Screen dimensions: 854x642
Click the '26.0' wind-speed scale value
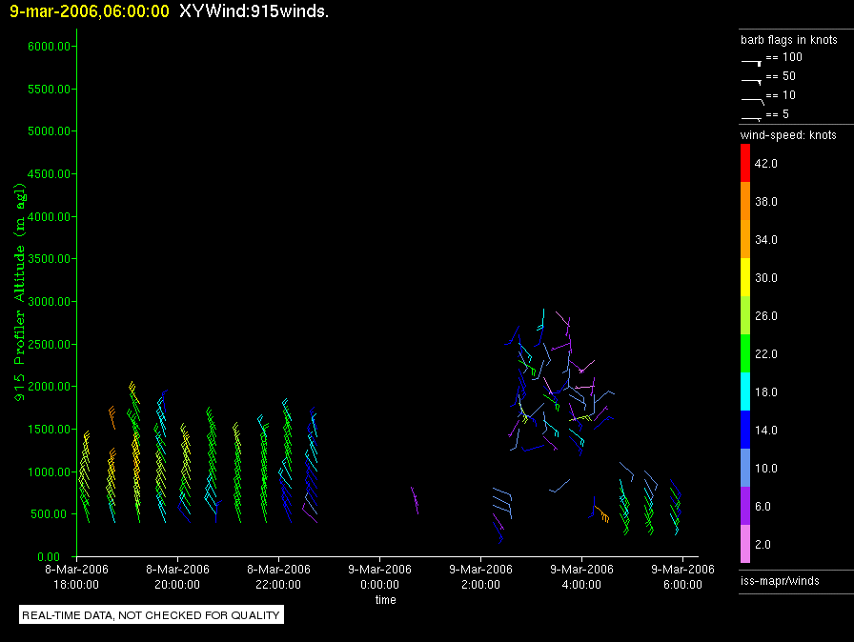(x=765, y=315)
